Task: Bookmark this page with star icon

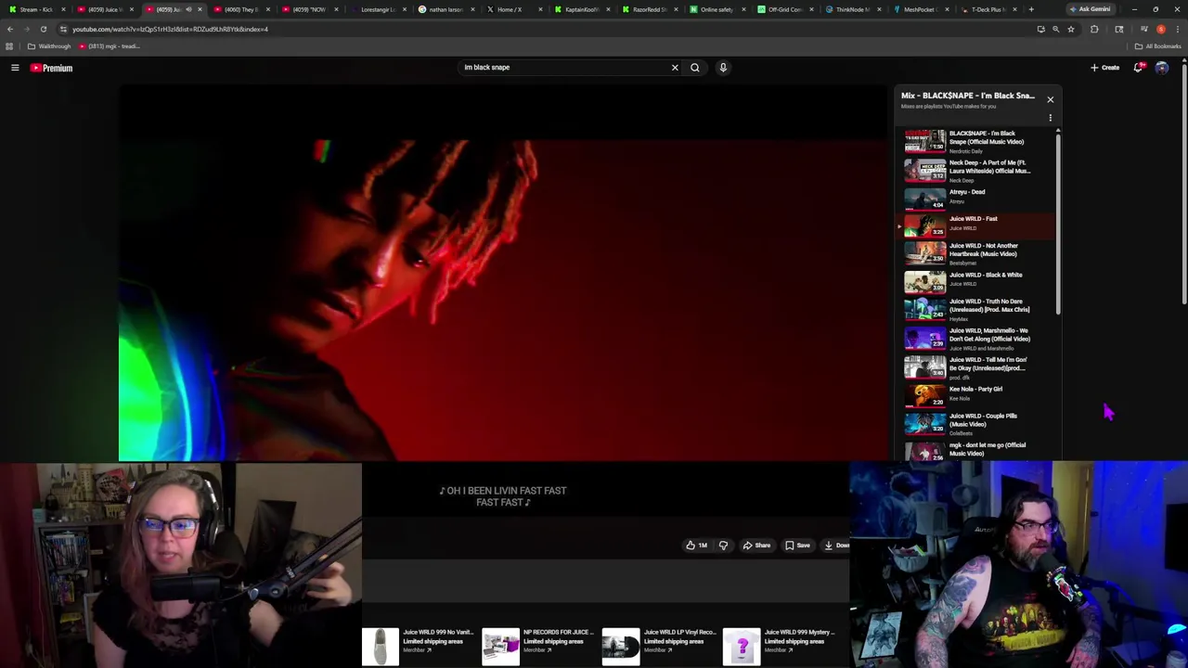Action: [x=1070, y=29]
